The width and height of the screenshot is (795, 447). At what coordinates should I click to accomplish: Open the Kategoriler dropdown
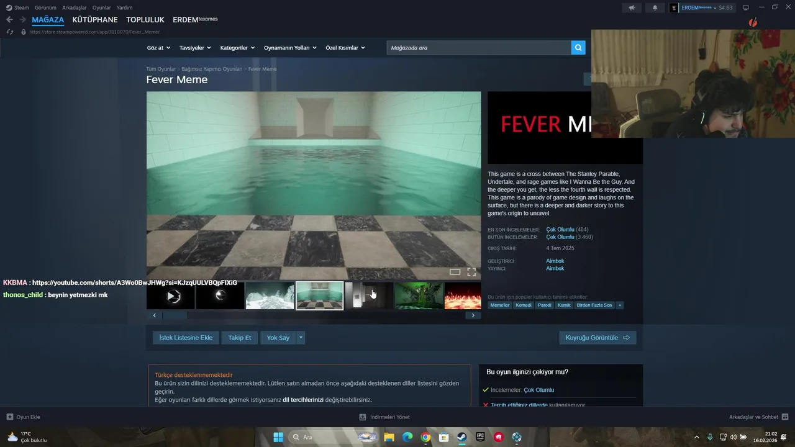click(x=237, y=48)
